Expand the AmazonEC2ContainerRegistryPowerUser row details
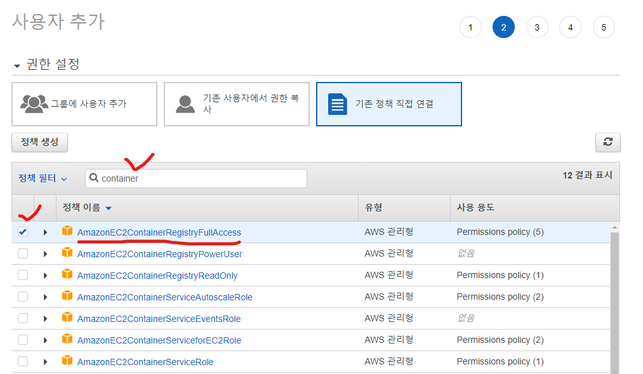Screen dimensions: 643x374 tap(45, 254)
